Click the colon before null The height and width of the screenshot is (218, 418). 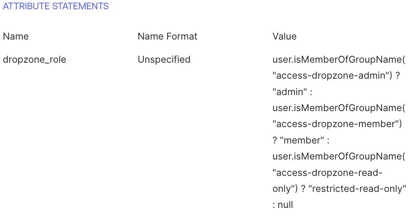click(275, 205)
